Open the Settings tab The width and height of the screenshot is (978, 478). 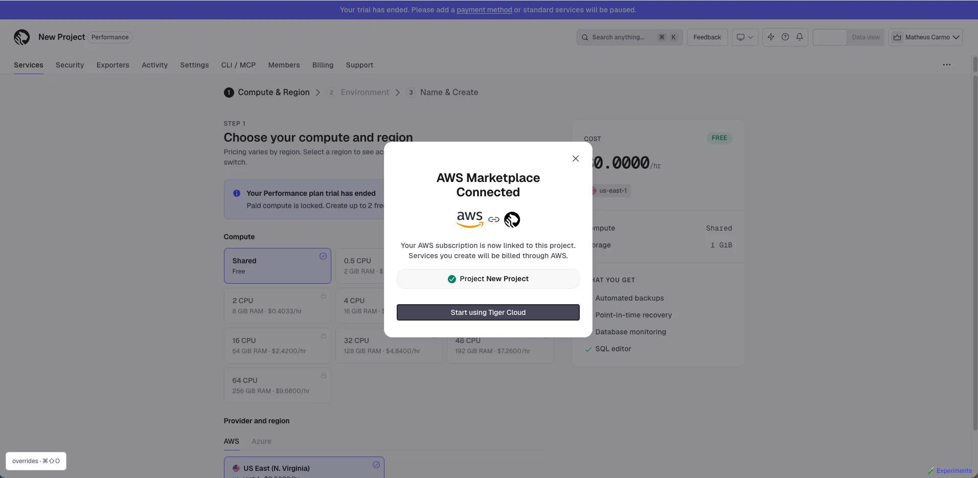point(194,65)
